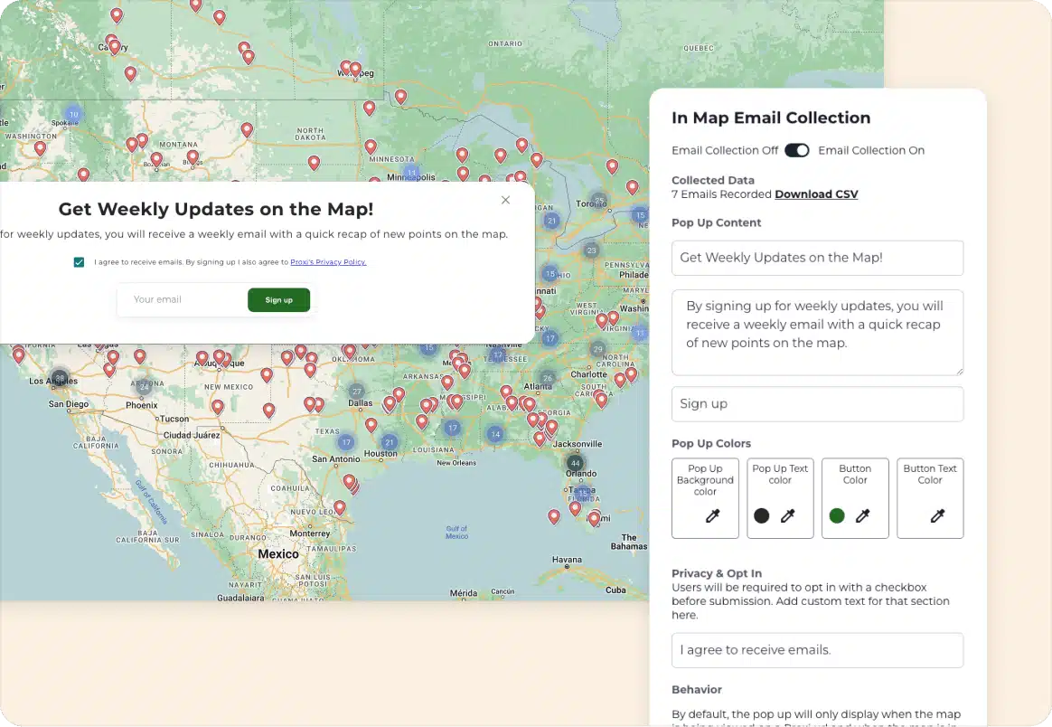
Task: Uncheck the agree to receive emails checkbox
Action: pos(80,262)
